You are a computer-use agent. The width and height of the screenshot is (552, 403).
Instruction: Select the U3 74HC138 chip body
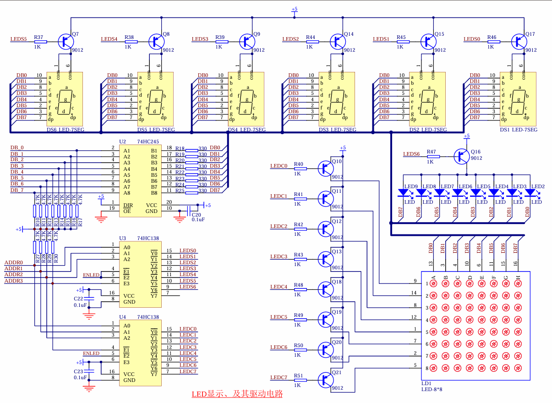(x=140, y=274)
